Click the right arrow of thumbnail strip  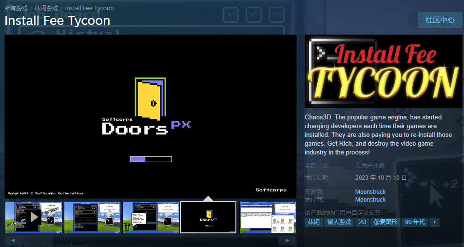click(288, 240)
